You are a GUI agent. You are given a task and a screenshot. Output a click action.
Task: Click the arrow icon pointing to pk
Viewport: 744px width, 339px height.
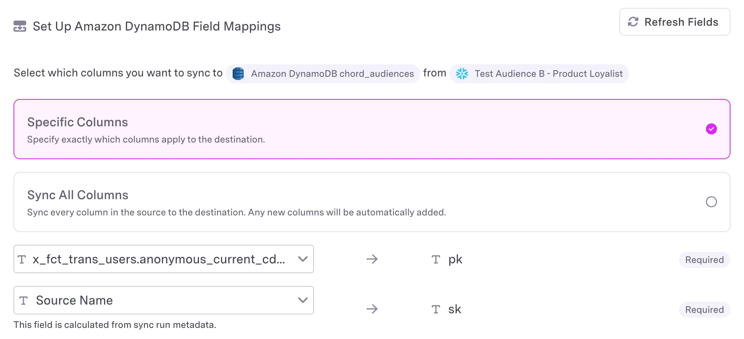tap(372, 259)
